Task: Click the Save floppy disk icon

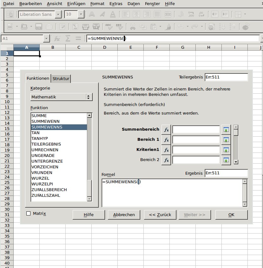Action: click(39, 27)
